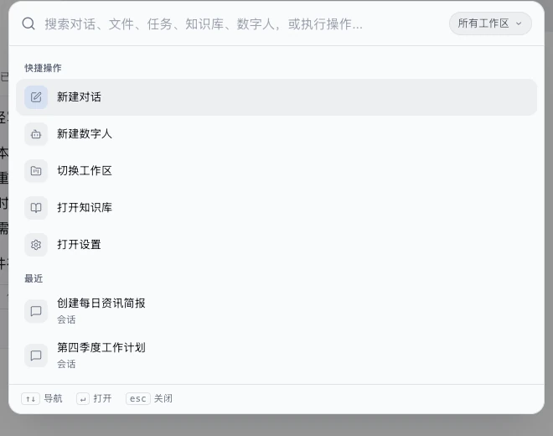553x436 pixels.
Task: Click the up-down arrows navigation key hint
Action: 30,399
